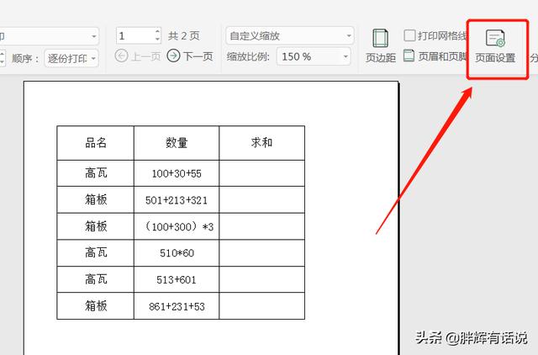Click the 数量 header cell in preview

(177, 142)
